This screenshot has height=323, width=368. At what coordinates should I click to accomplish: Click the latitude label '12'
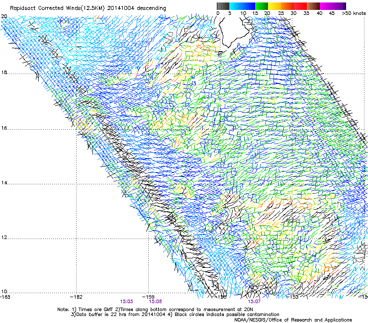pyautogui.click(x=4, y=238)
